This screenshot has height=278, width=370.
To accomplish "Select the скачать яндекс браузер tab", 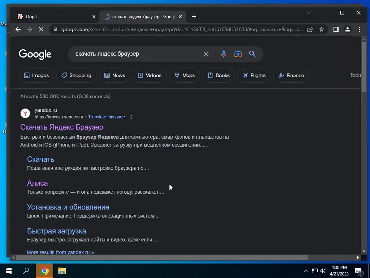I will click(143, 17).
